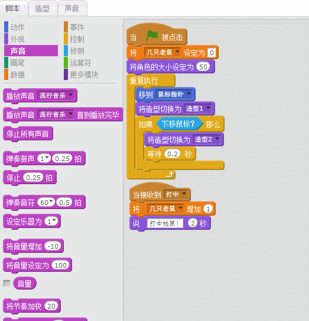Click the 打中地鼠! text field in 说 block

point(165,223)
